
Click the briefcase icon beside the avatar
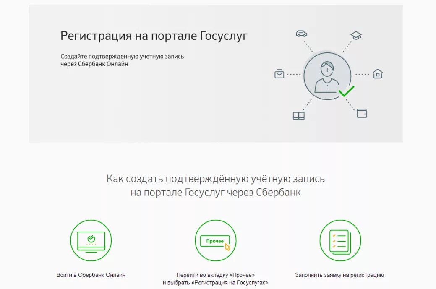pos(279,74)
